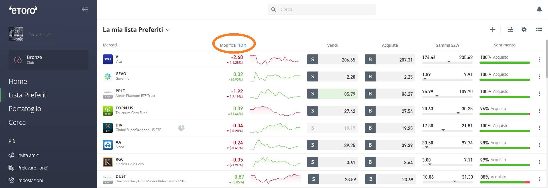
Task: Sell CORN.US at 27.42
Action: click(333, 111)
